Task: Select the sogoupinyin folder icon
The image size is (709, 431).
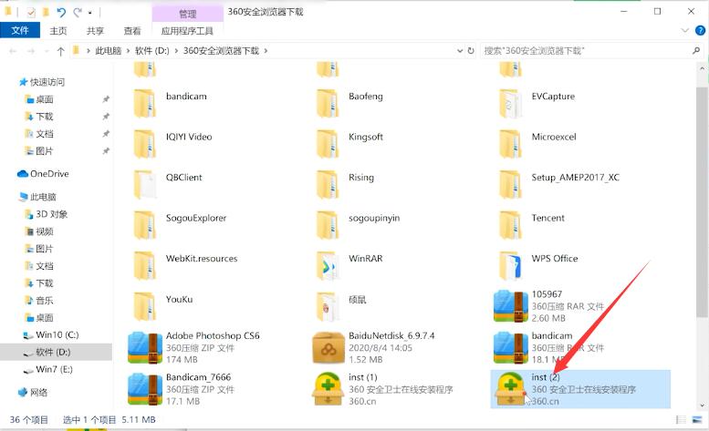Action: click(328, 225)
